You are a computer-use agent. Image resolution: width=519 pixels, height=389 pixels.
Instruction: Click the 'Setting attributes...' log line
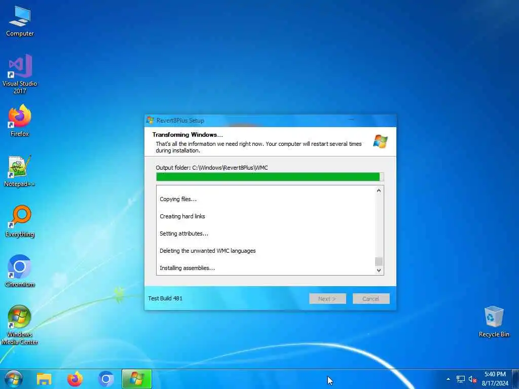pyautogui.click(x=184, y=234)
